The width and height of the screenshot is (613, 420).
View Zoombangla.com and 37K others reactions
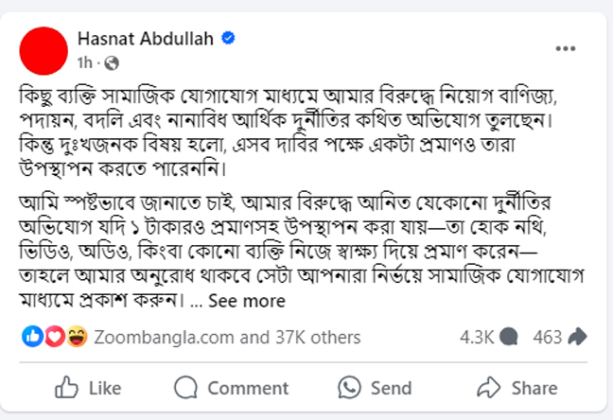coord(227,337)
